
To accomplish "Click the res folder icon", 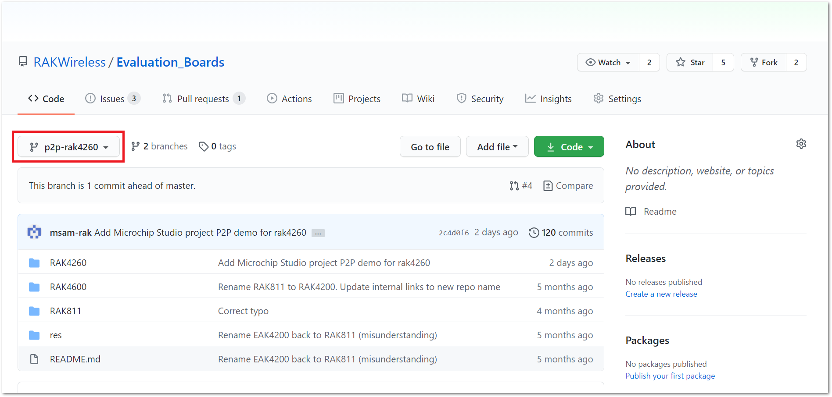I will (x=34, y=335).
